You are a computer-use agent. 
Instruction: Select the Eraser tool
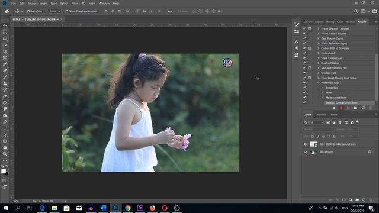5,96
